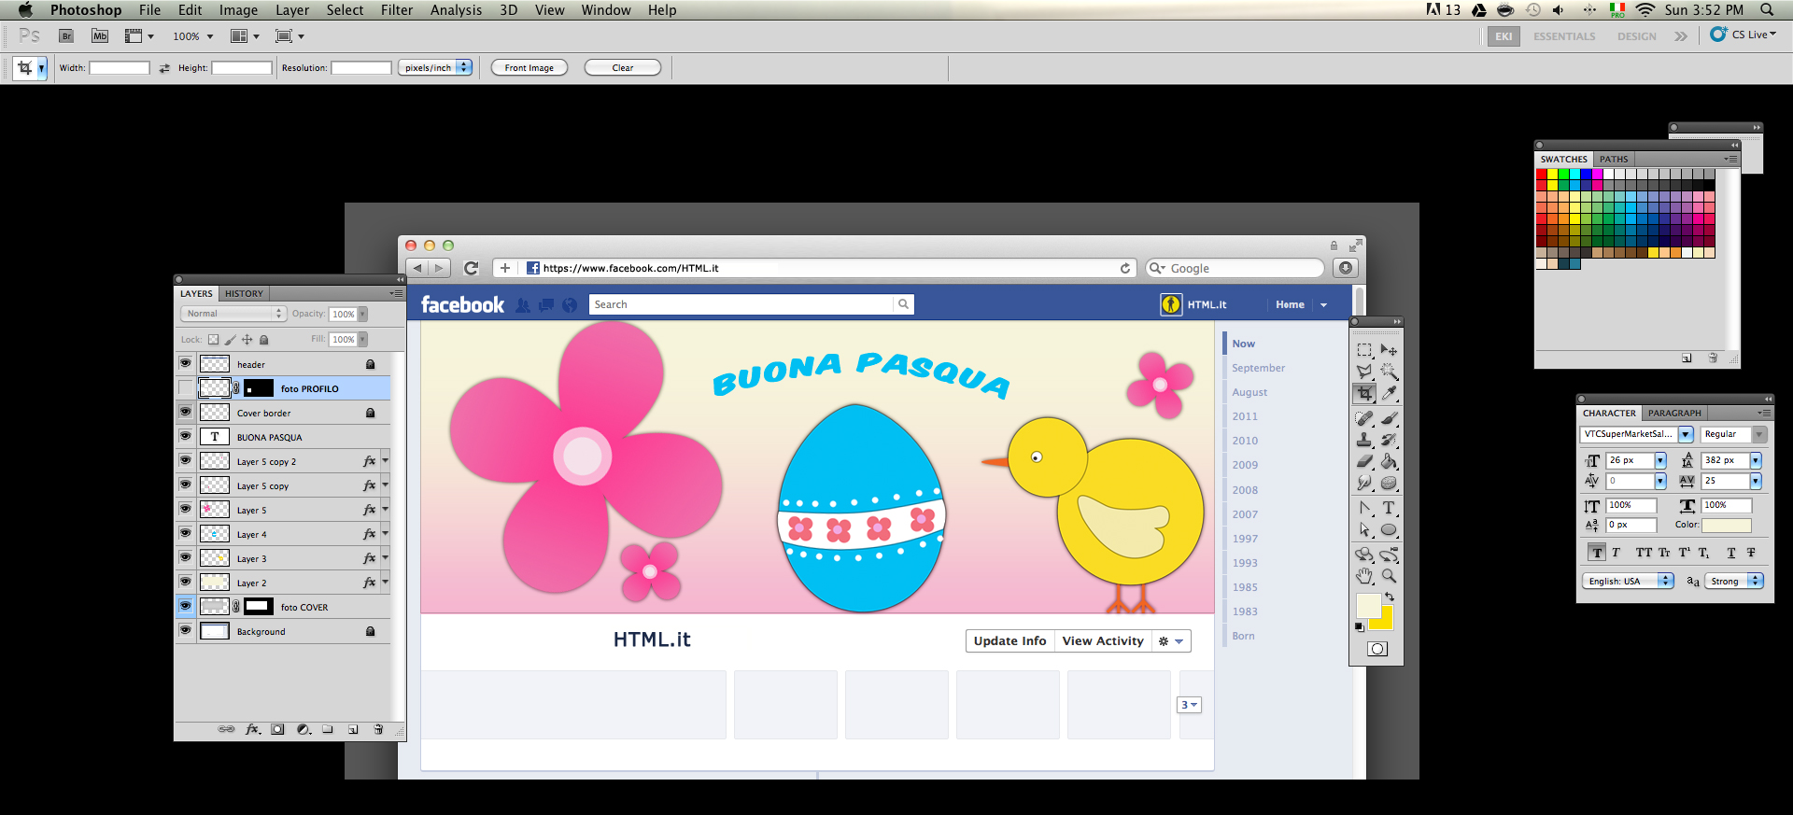Open the Layer menu
The height and width of the screenshot is (815, 1793).
292,10
